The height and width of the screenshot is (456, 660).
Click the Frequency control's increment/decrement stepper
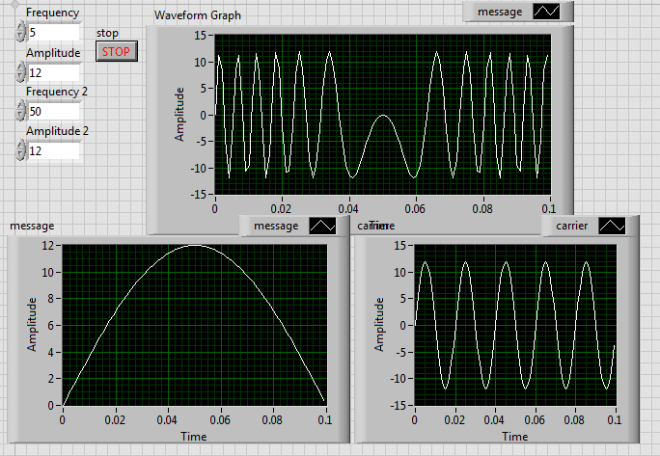point(20,33)
